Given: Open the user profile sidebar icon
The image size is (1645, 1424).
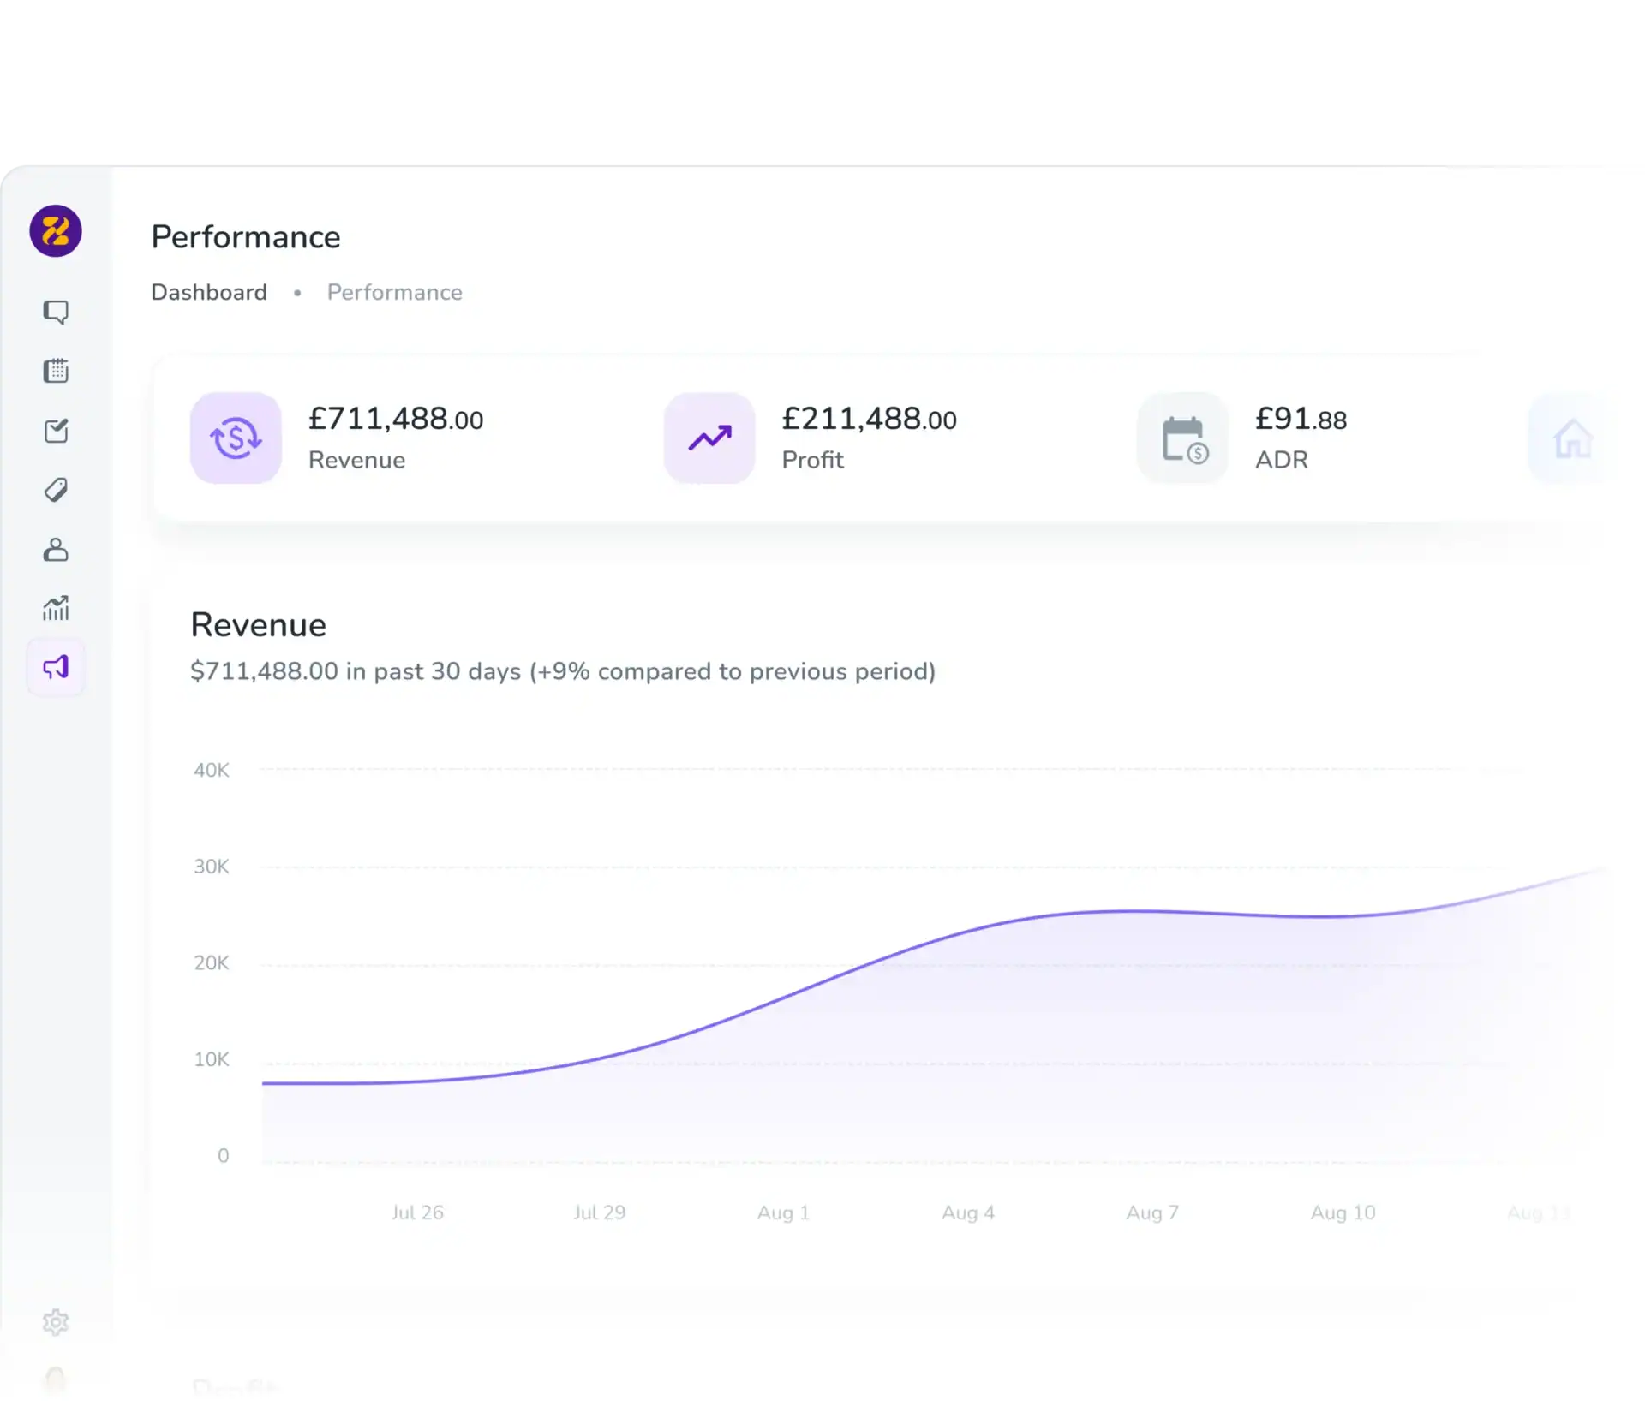Looking at the screenshot, I should 56,550.
